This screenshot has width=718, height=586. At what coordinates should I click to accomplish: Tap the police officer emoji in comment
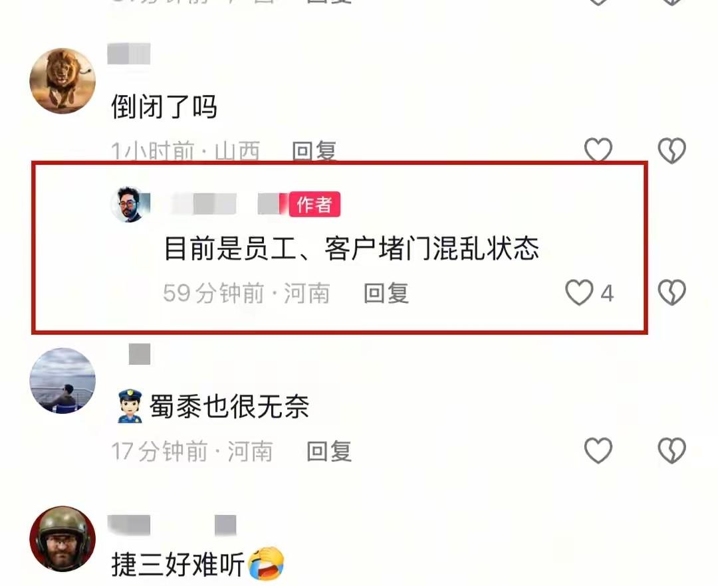pos(130,406)
